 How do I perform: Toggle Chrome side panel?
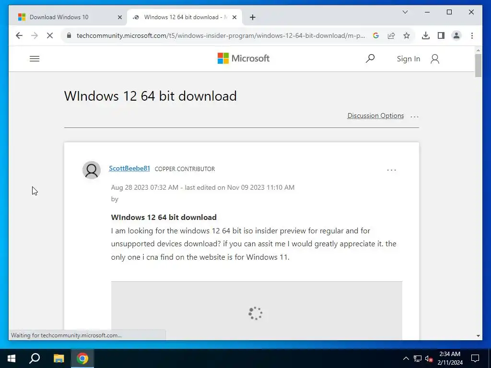[x=441, y=35]
